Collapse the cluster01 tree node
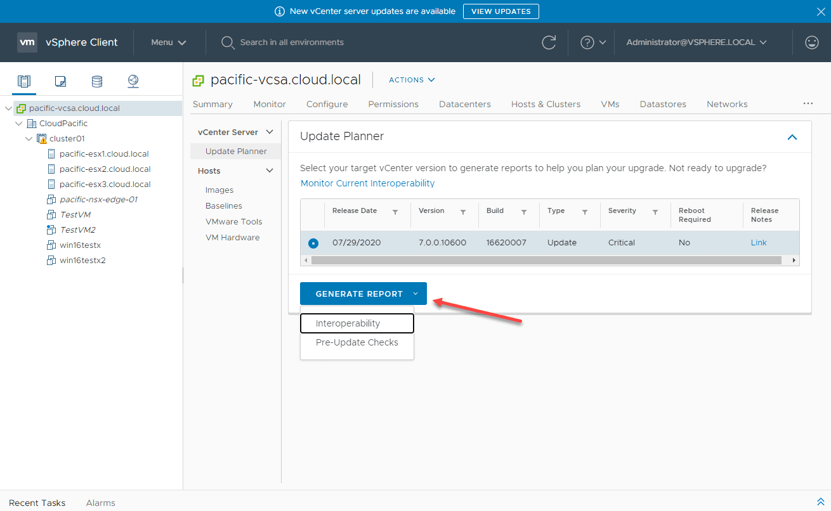This screenshot has width=831, height=511. point(29,139)
